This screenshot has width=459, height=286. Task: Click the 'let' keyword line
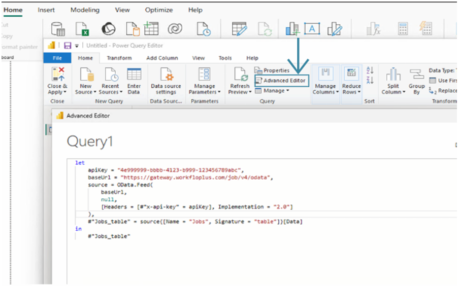pos(80,163)
